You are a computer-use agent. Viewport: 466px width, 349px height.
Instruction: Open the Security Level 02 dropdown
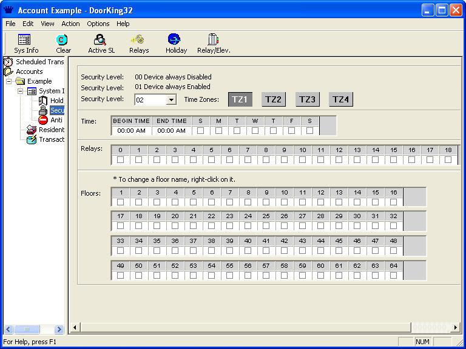point(171,100)
